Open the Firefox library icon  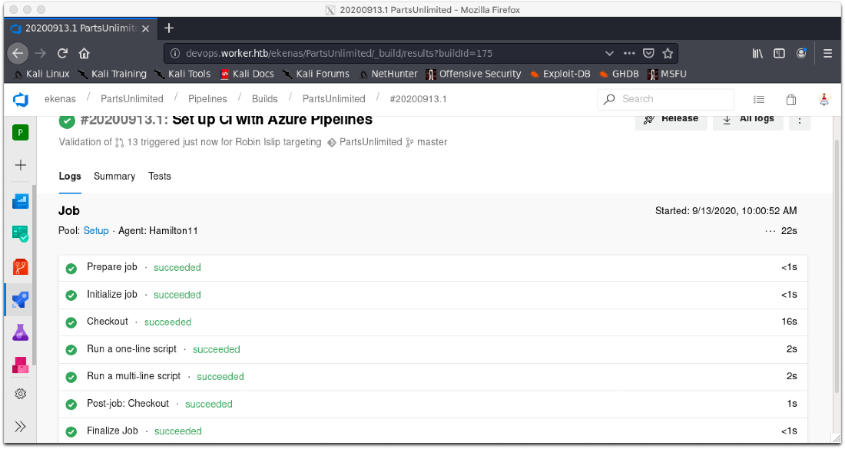point(757,53)
